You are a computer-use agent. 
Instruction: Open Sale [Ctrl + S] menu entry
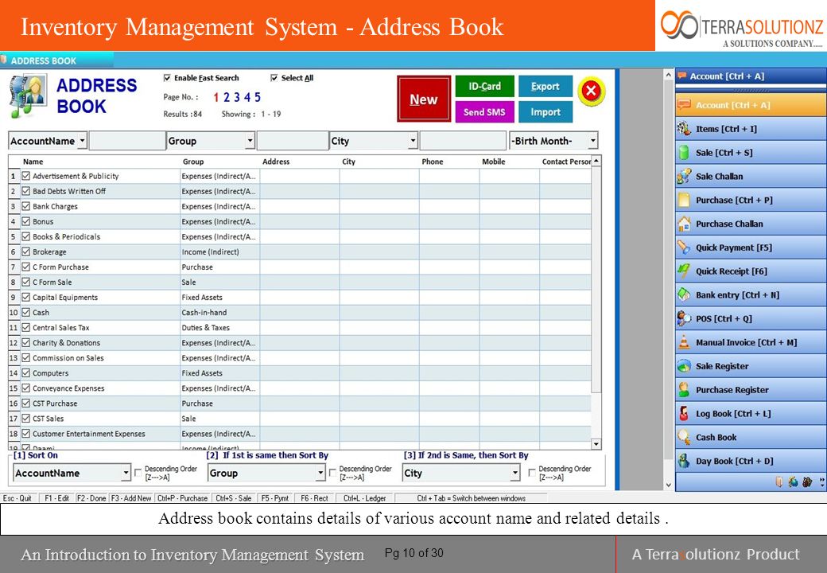click(751, 153)
